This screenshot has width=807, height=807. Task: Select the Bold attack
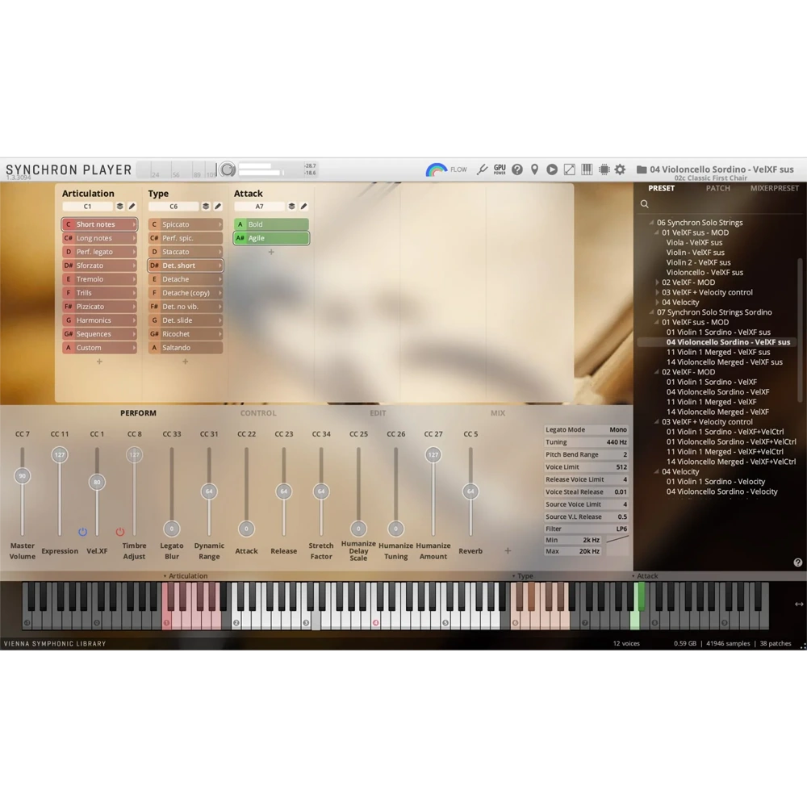271,224
